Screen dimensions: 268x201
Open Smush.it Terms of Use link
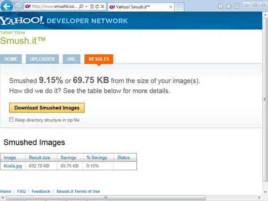78,192
